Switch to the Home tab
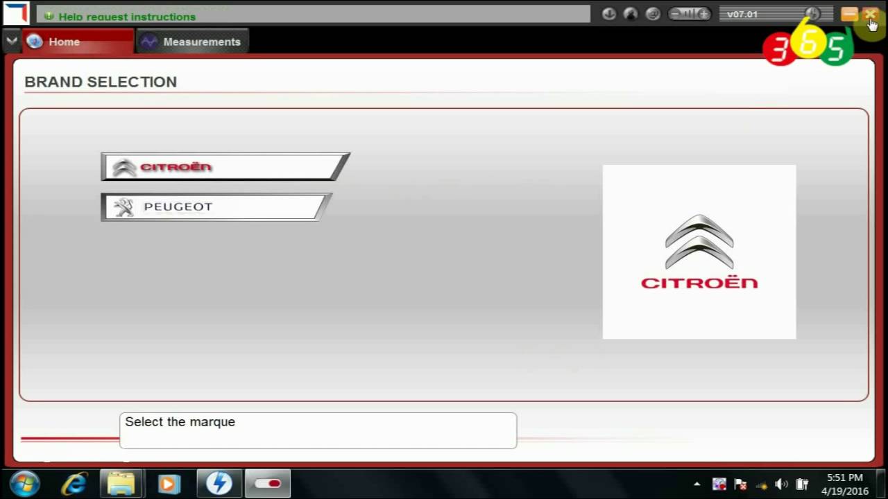Screen dimensions: 888x499 78,42
